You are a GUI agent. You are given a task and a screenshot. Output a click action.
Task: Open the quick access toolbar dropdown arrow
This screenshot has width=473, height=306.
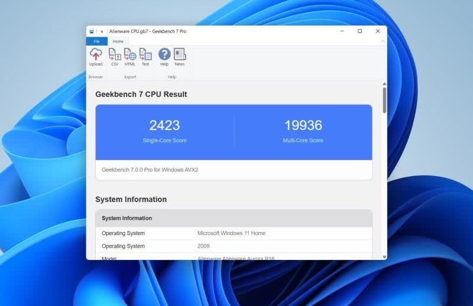[x=102, y=31]
